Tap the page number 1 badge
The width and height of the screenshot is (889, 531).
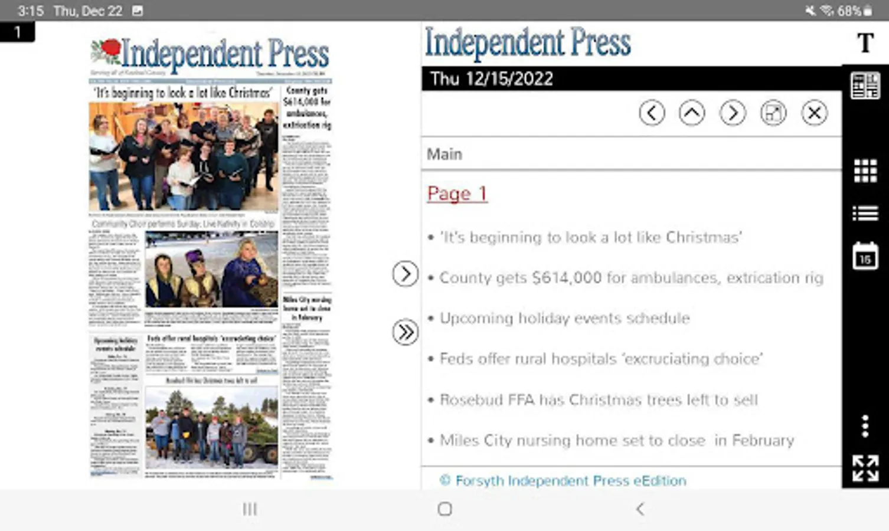tap(17, 32)
